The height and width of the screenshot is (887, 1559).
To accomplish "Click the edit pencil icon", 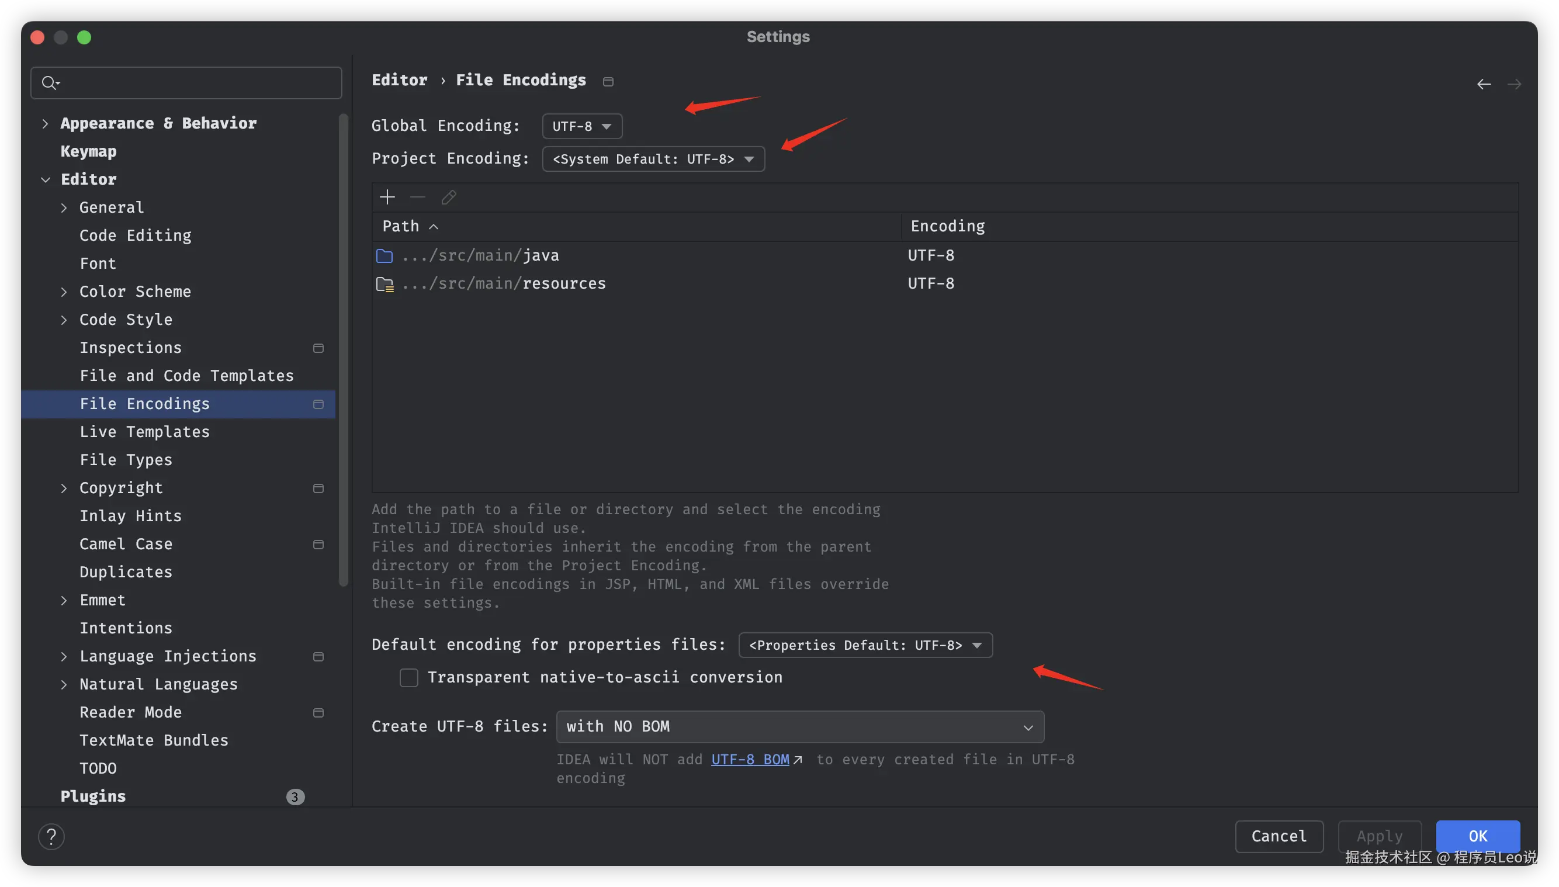I will 449,198.
